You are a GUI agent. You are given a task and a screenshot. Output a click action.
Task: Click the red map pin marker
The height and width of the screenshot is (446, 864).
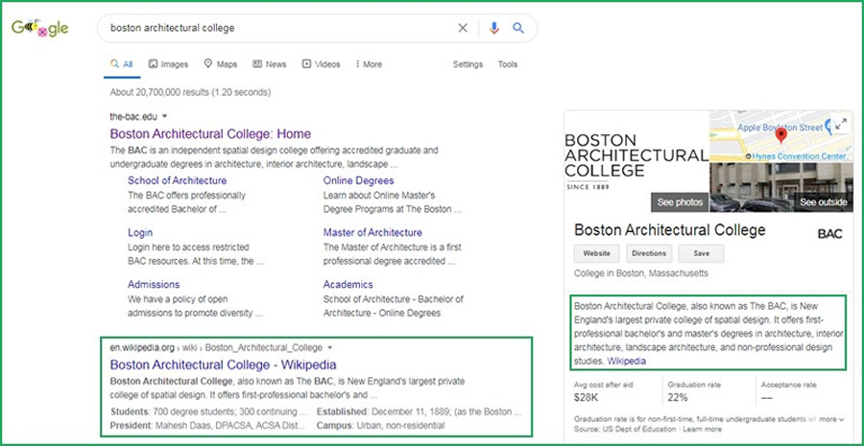click(x=780, y=135)
